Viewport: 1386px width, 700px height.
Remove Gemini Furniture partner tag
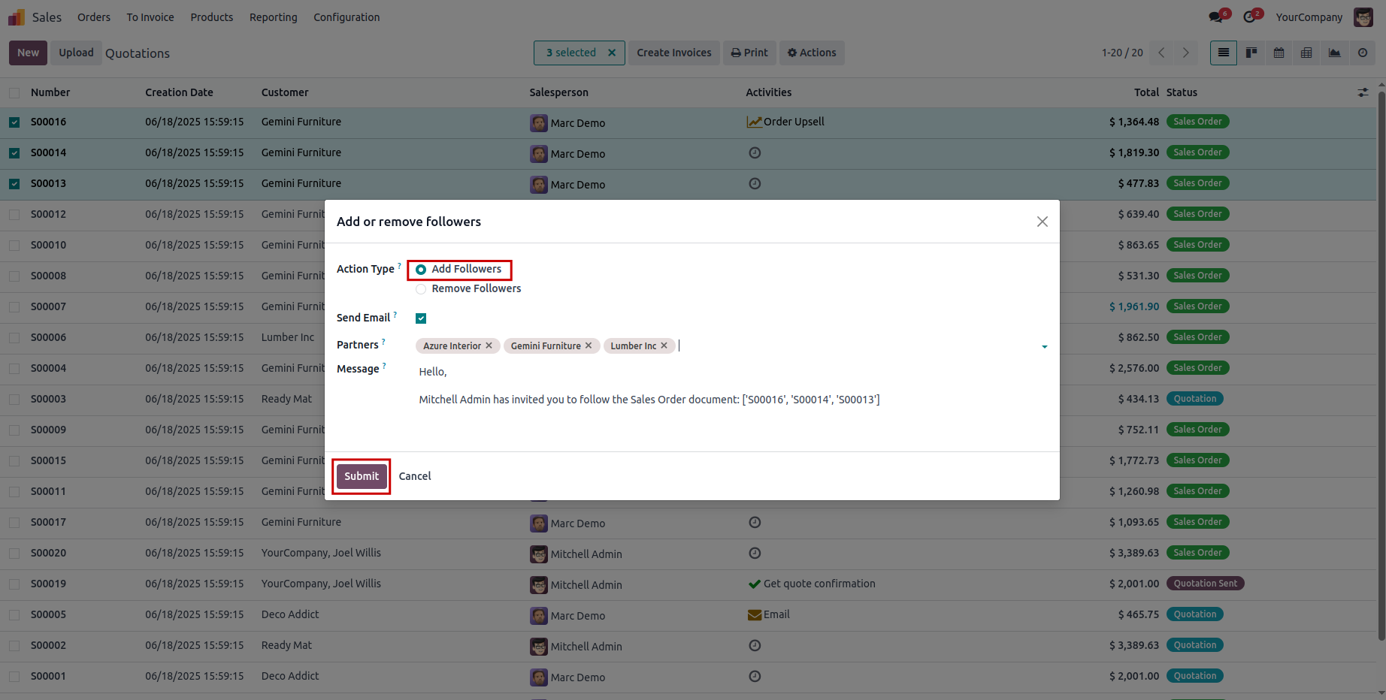click(x=589, y=345)
